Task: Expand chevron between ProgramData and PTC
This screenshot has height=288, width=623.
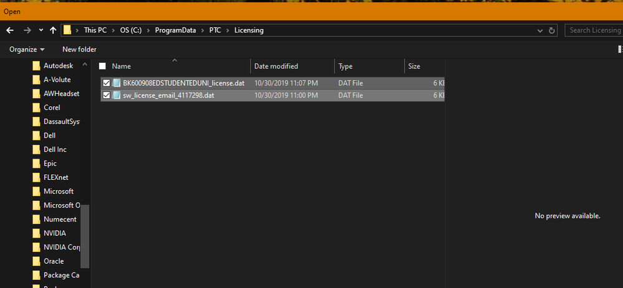Action: [203, 30]
